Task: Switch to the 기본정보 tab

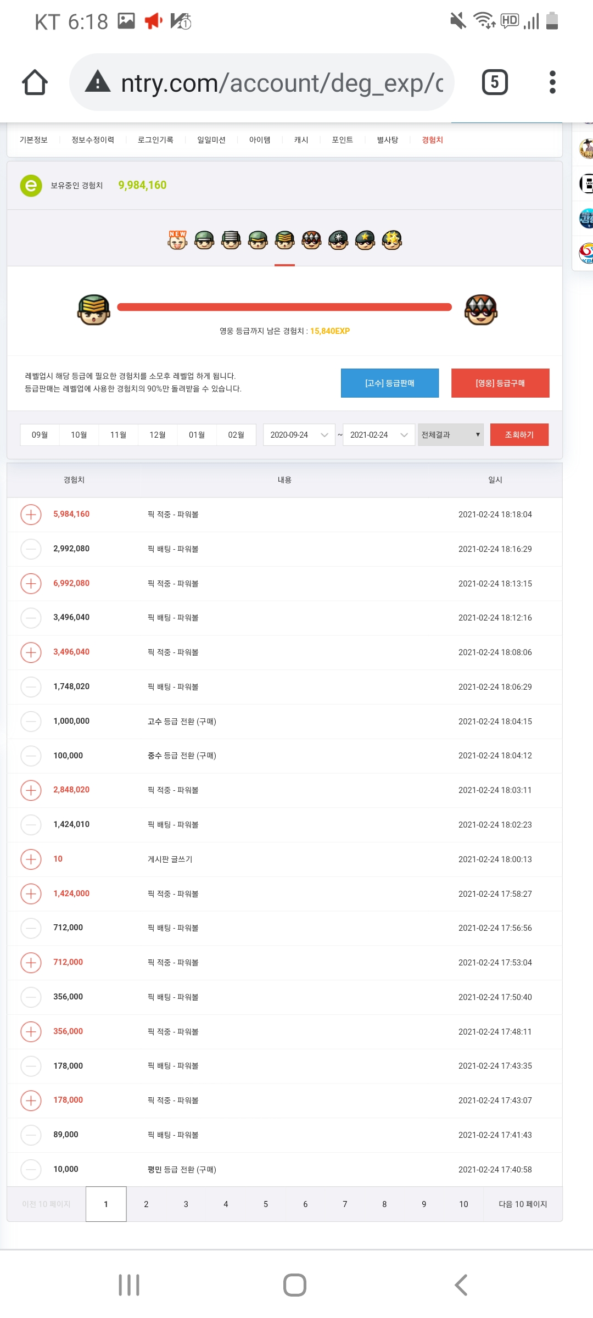Action: click(33, 140)
